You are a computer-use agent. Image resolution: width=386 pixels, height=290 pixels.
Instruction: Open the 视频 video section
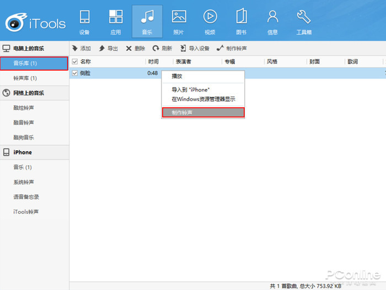210,22
